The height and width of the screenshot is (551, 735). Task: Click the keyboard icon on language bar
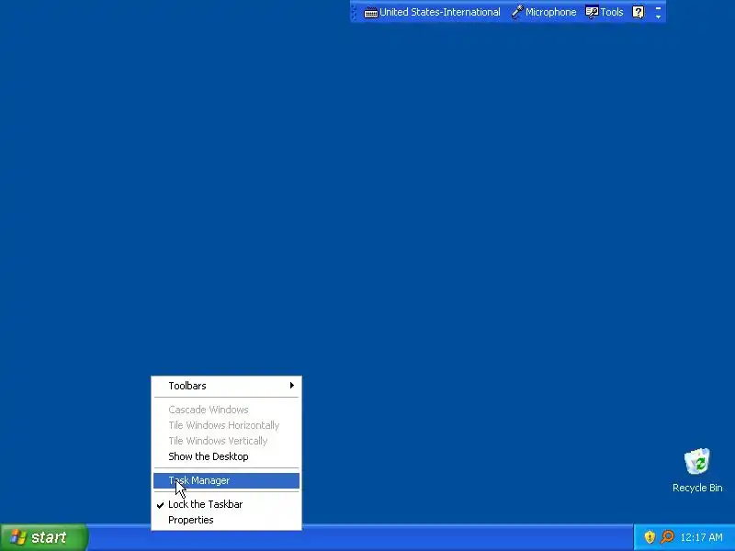[x=371, y=13]
